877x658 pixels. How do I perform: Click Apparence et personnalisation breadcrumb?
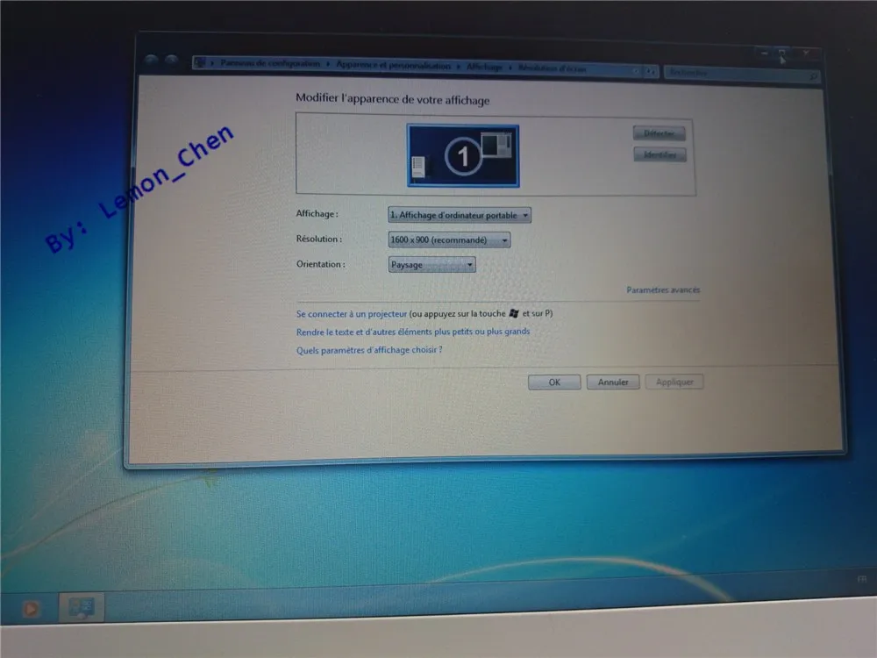coord(393,66)
